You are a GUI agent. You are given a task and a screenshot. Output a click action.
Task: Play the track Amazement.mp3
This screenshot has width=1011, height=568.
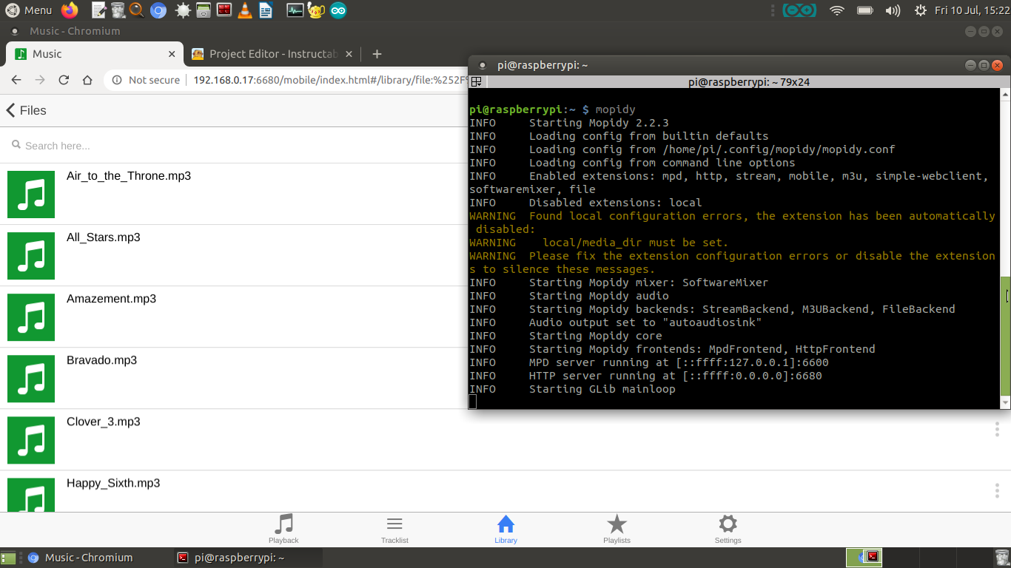[111, 299]
